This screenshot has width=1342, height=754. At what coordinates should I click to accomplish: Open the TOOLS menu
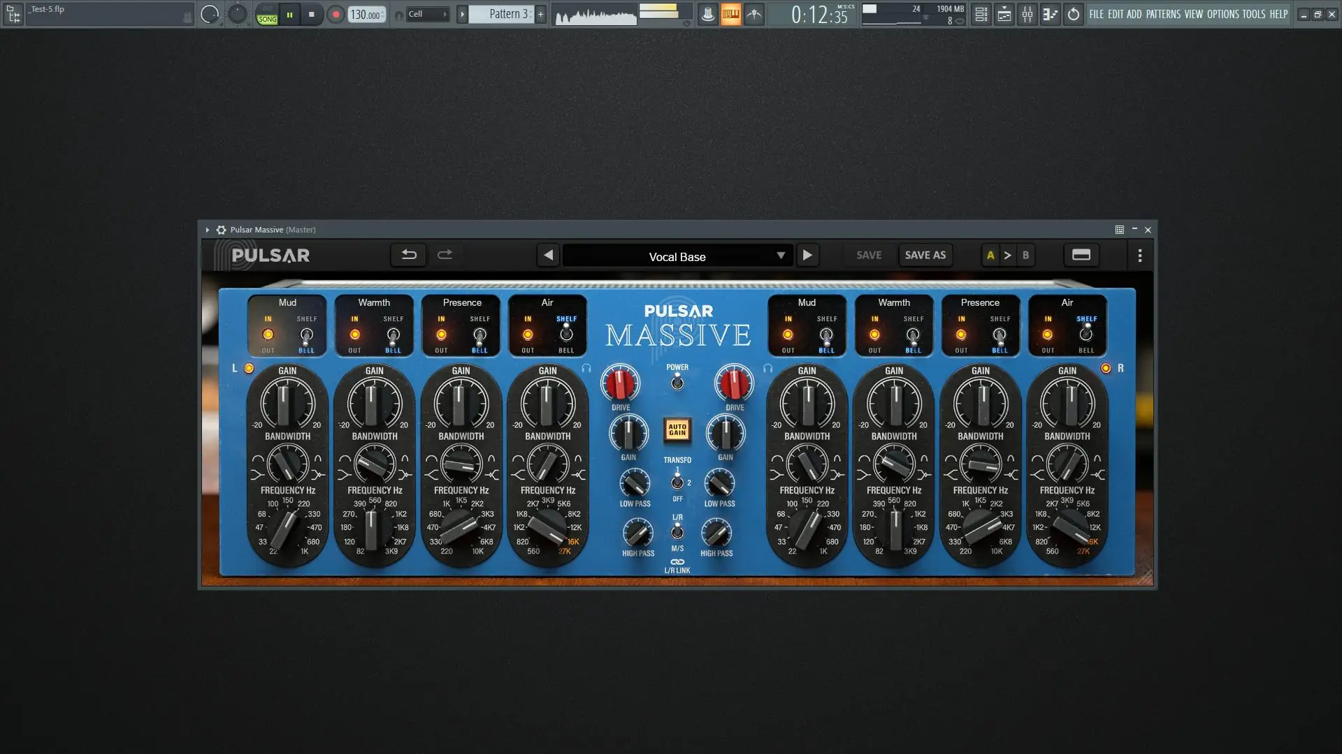click(1254, 14)
